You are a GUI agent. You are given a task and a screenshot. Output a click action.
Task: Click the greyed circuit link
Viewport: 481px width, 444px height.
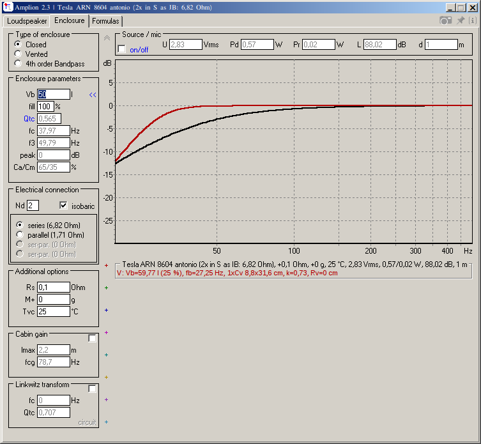click(87, 422)
